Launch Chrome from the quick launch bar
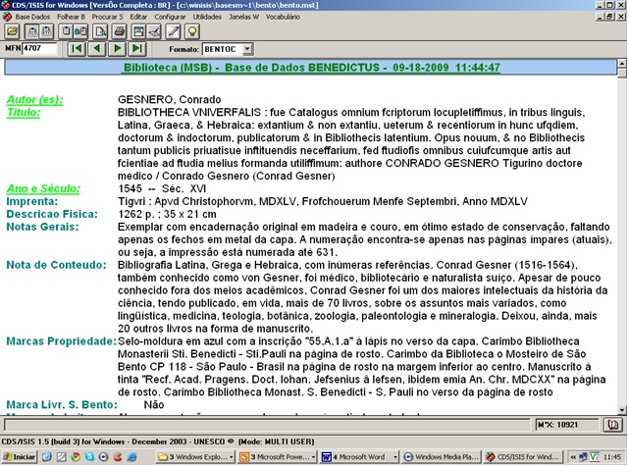 (75, 456)
